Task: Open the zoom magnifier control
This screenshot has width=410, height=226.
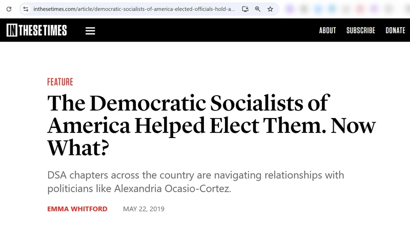Action: click(258, 9)
